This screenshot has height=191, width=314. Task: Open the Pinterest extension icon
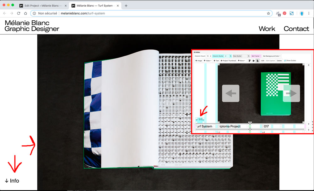[284, 13]
